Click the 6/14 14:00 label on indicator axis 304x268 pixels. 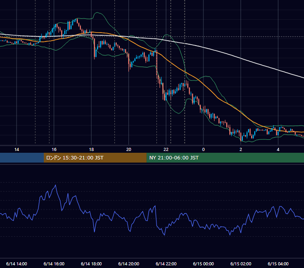17,264
